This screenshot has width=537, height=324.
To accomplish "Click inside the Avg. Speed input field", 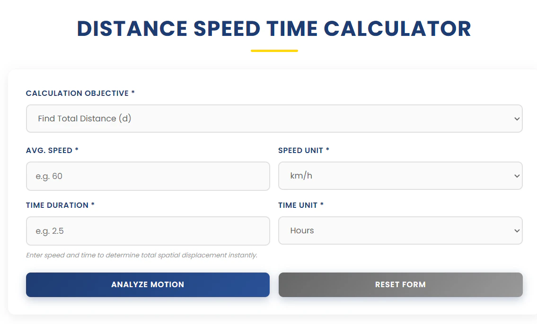I will (x=148, y=176).
